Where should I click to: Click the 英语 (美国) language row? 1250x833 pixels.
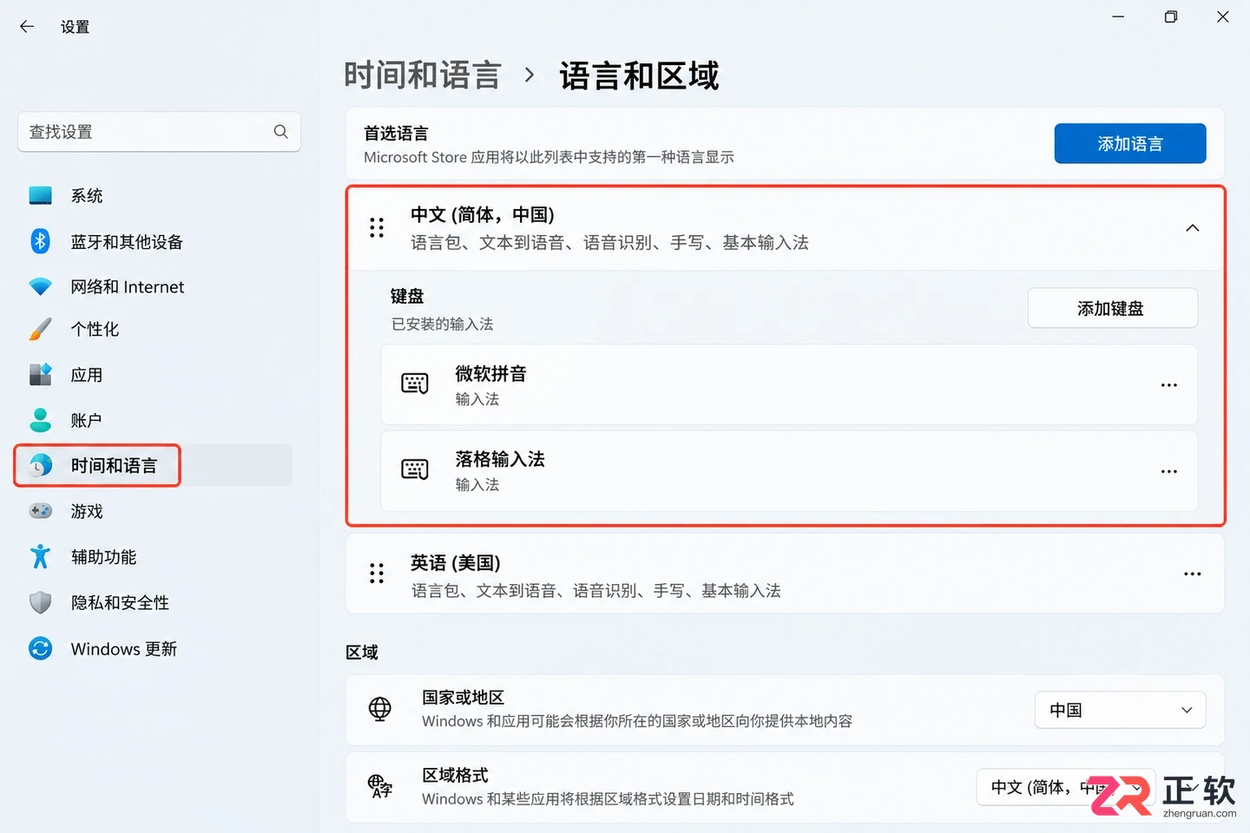tap(785, 574)
